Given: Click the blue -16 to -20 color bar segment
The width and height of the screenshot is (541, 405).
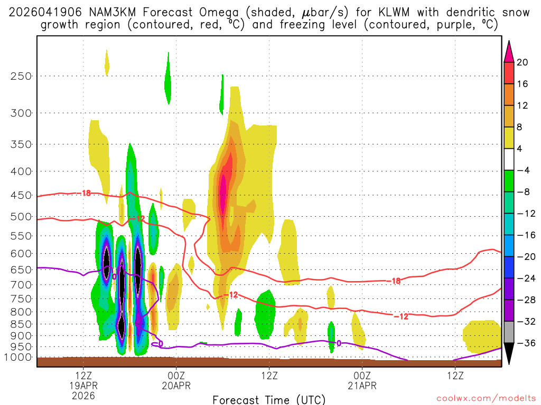Looking at the screenshot, I should click(509, 246).
